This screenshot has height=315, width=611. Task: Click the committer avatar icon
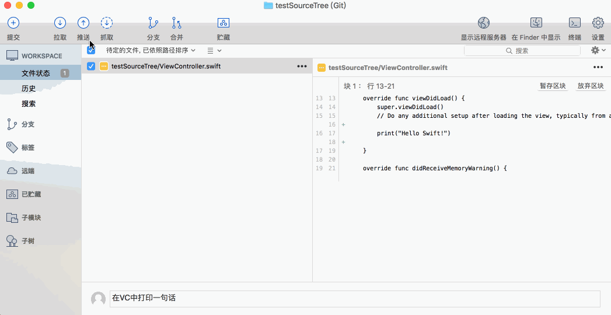click(98, 299)
